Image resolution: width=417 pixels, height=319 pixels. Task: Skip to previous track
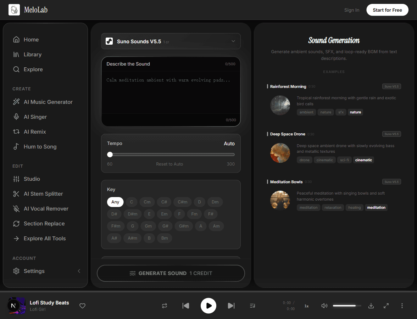click(x=186, y=306)
